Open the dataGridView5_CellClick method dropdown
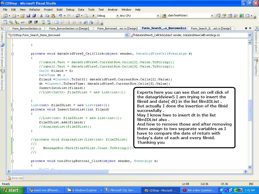This screenshot has width=259, height=194. (x=250, y=35)
